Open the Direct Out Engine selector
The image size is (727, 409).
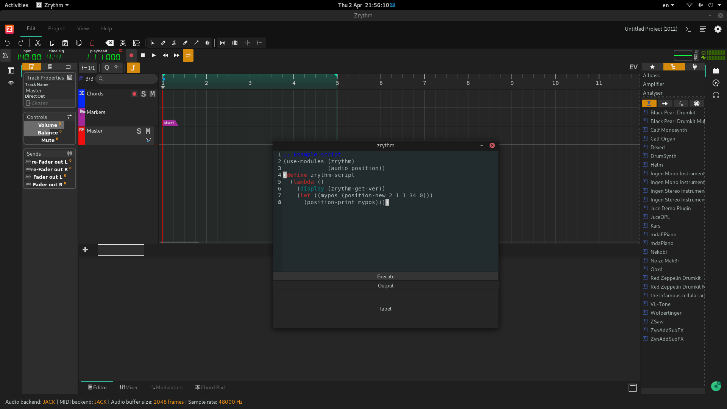50,103
